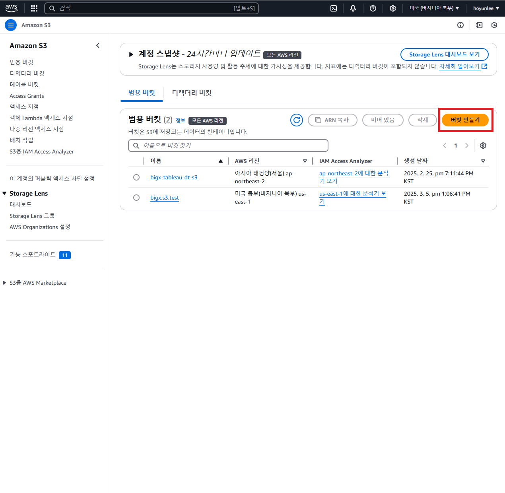Screen dimensions: 505x493
Task: Open Access Grants in sidebar
Action: coord(27,96)
